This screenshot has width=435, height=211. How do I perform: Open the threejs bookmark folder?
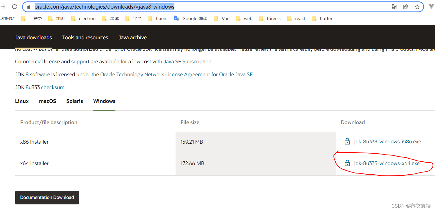270,19
